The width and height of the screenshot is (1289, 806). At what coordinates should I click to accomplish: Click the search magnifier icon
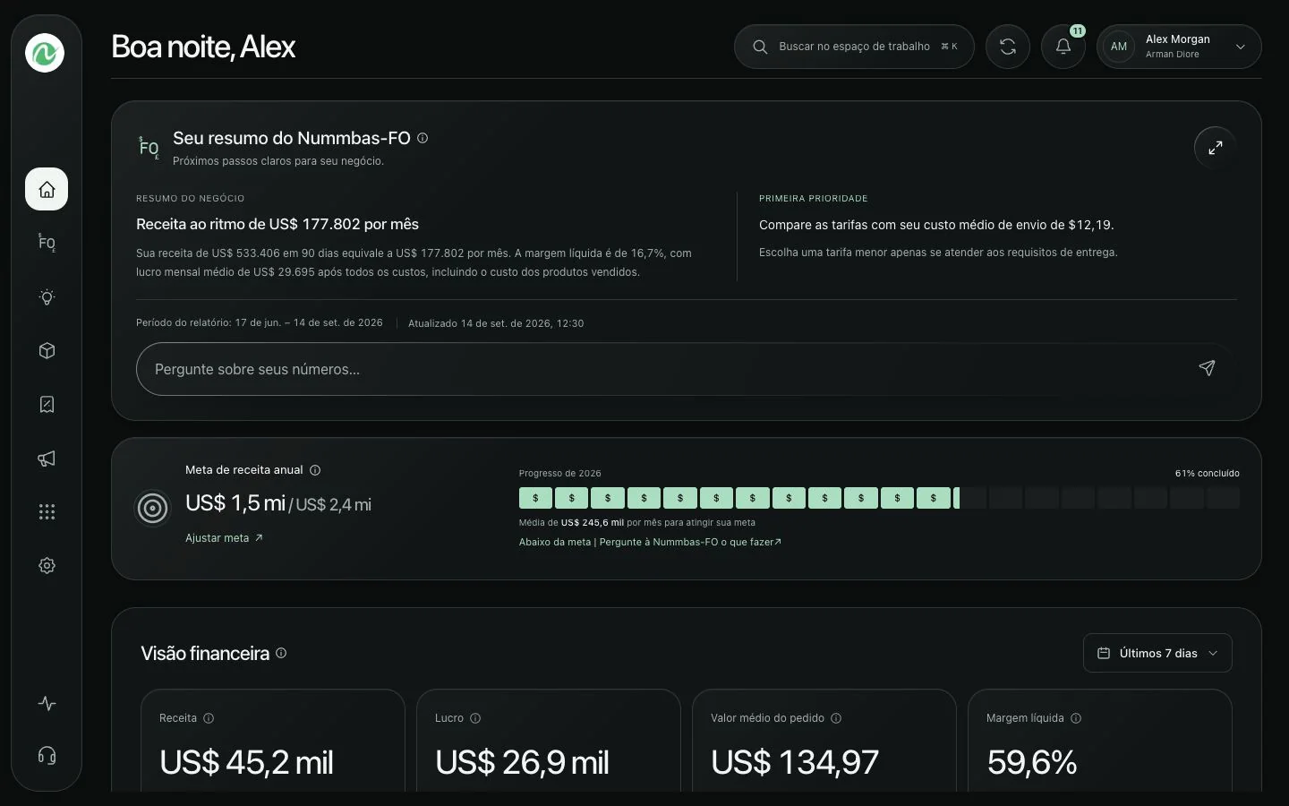point(760,47)
